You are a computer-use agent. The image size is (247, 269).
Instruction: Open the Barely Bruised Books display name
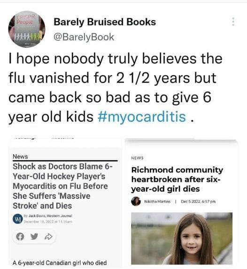tap(105, 22)
